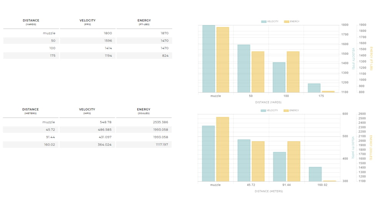Click the Energy (Joules) column header
Image resolution: width=376 pixels, height=211 pixels.
tap(144, 111)
